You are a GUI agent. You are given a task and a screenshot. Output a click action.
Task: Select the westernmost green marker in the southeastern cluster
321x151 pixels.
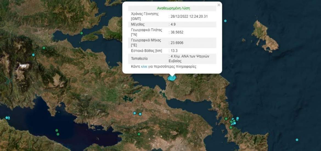coord(226,119)
